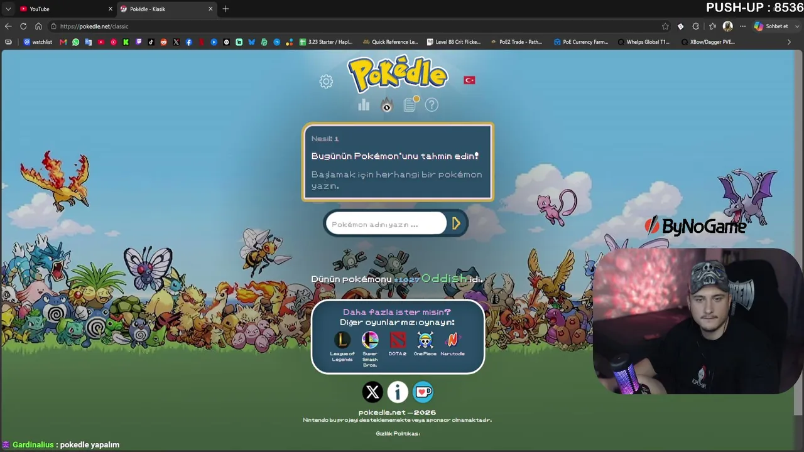
Task: Open the info circle button
Action: click(x=398, y=392)
